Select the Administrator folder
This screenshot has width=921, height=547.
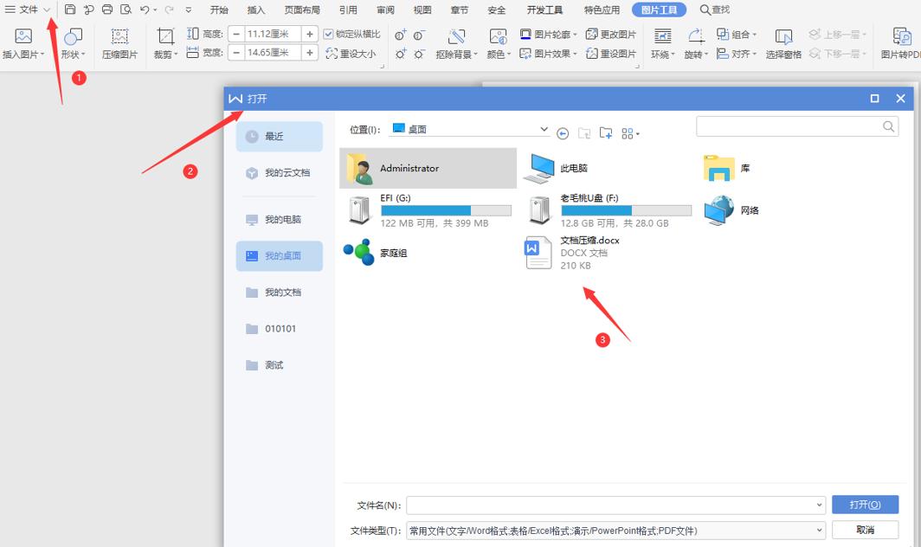(428, 168)
